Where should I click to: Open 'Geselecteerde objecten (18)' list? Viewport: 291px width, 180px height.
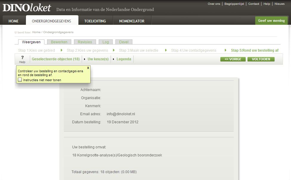56,59
